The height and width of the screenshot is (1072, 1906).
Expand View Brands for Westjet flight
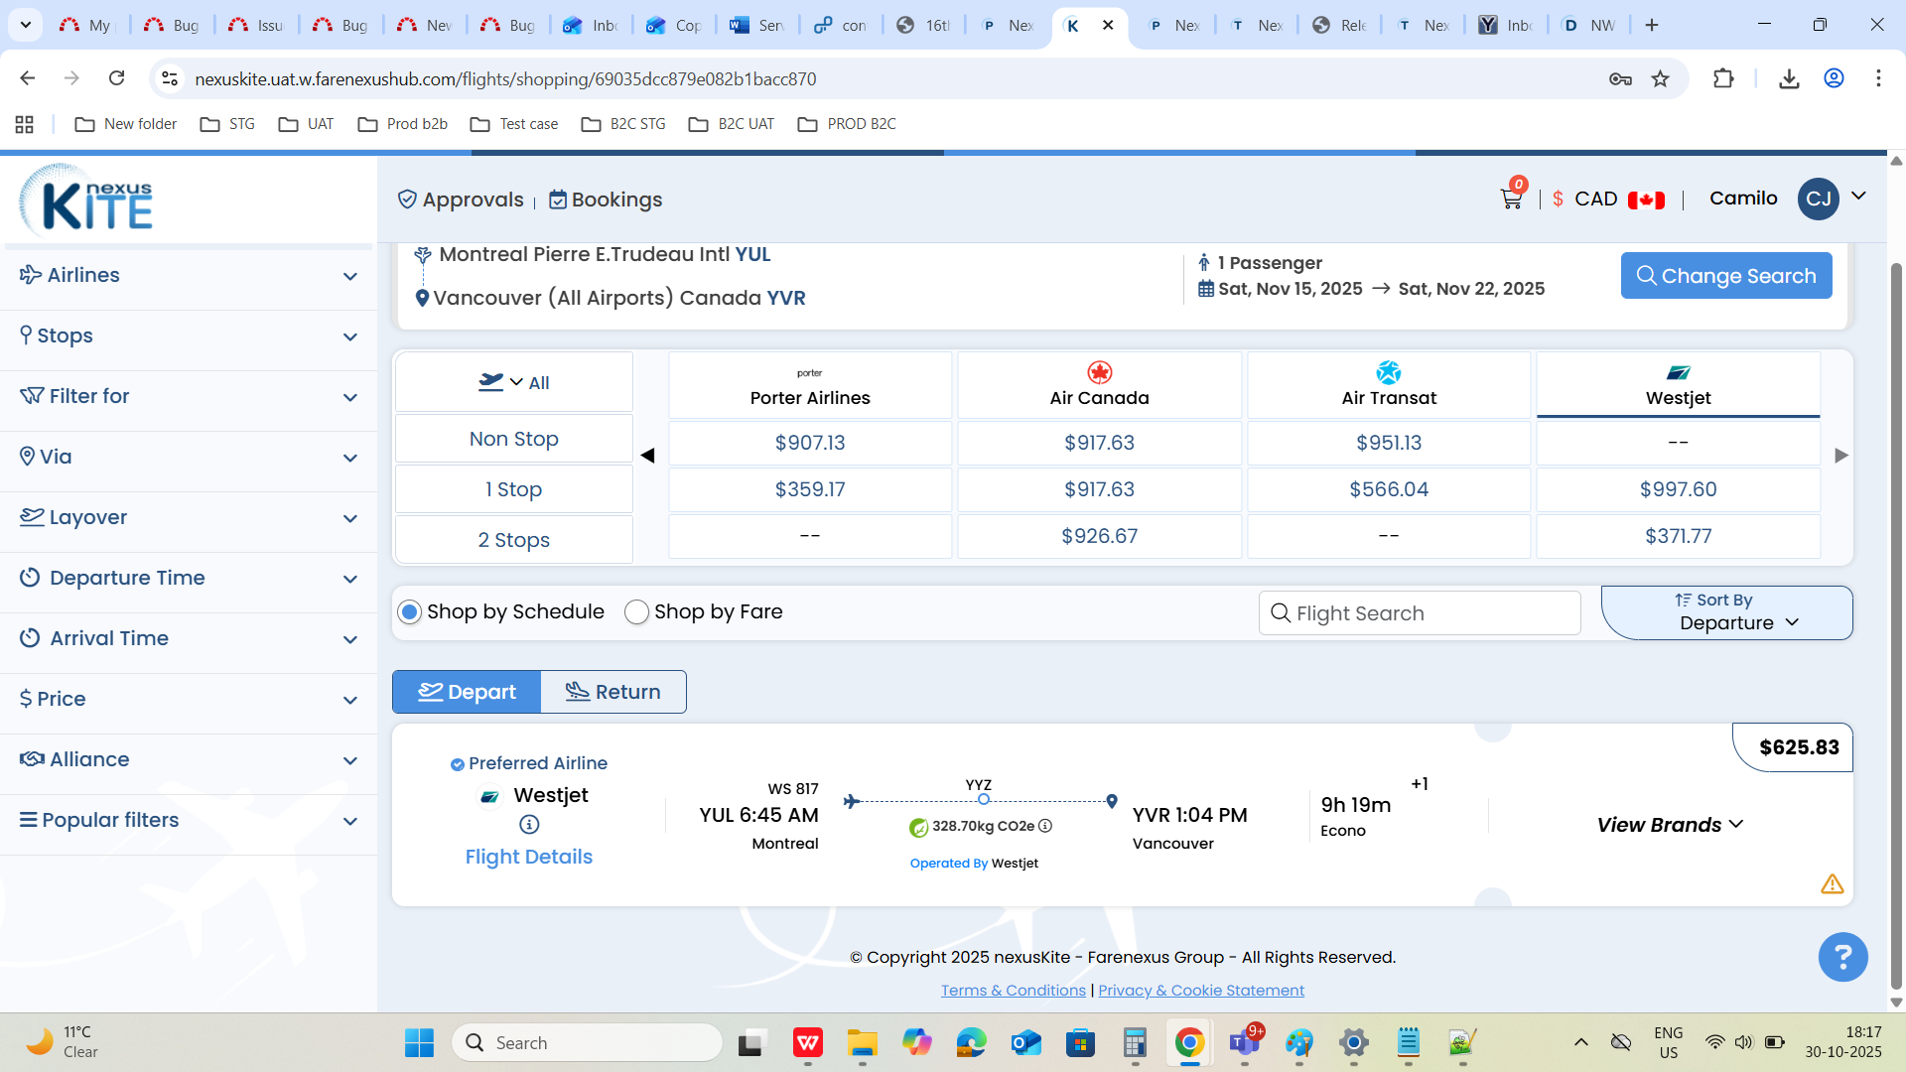[x=1670, y=825]
